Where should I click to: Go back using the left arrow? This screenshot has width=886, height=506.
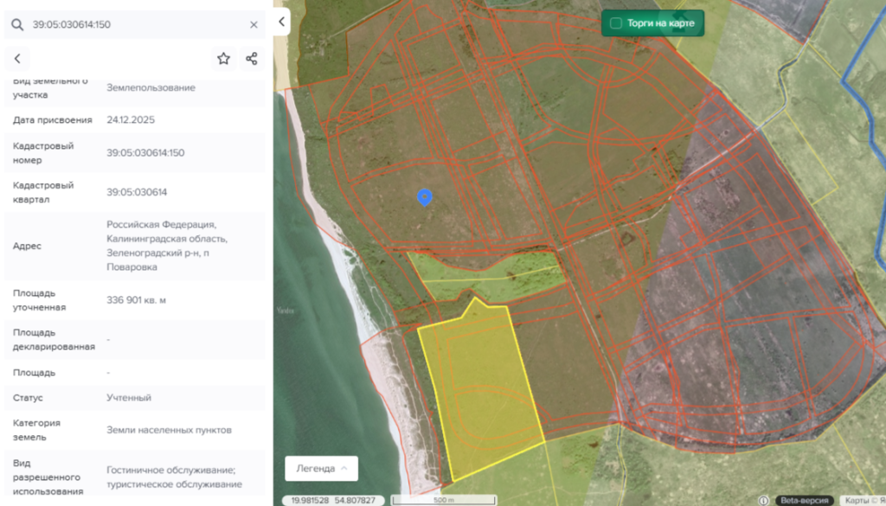tap(17, 59)
